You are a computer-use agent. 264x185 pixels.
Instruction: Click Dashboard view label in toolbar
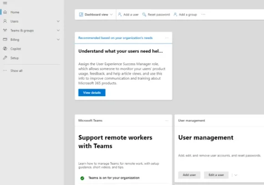tap(96, 15)
